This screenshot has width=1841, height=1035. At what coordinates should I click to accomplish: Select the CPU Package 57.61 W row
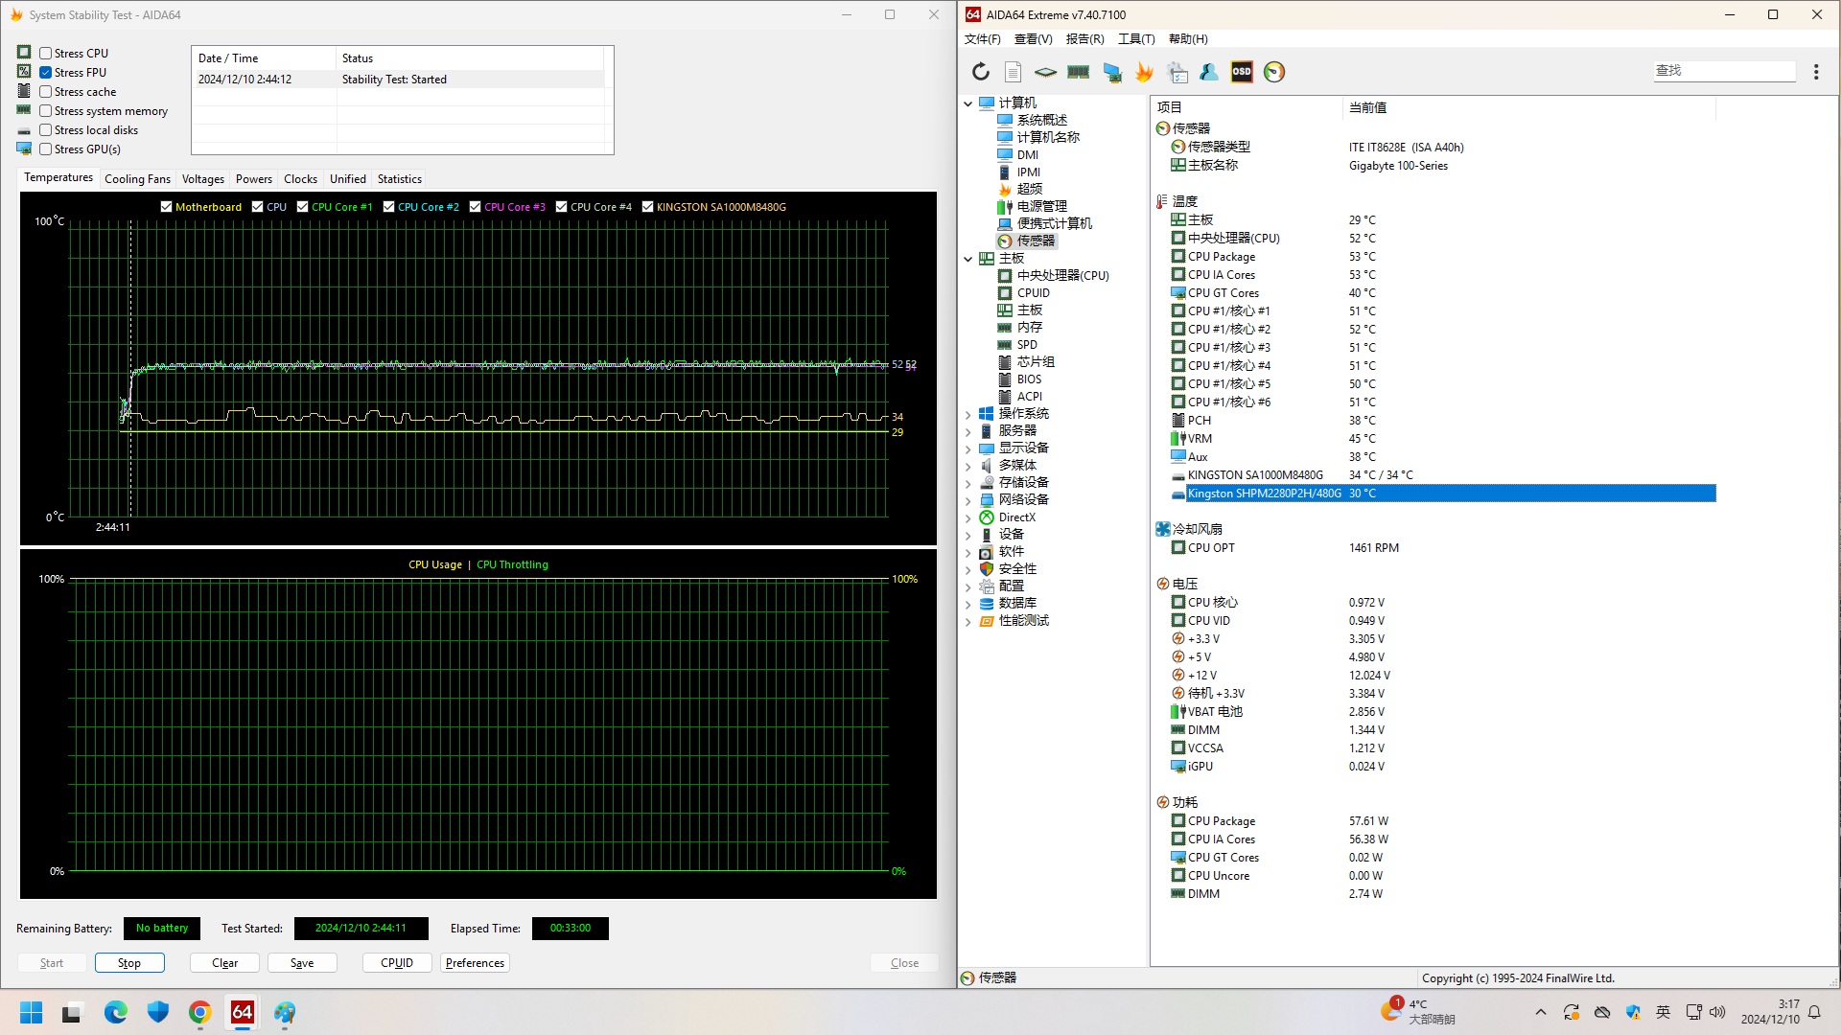coord(1443,821)
